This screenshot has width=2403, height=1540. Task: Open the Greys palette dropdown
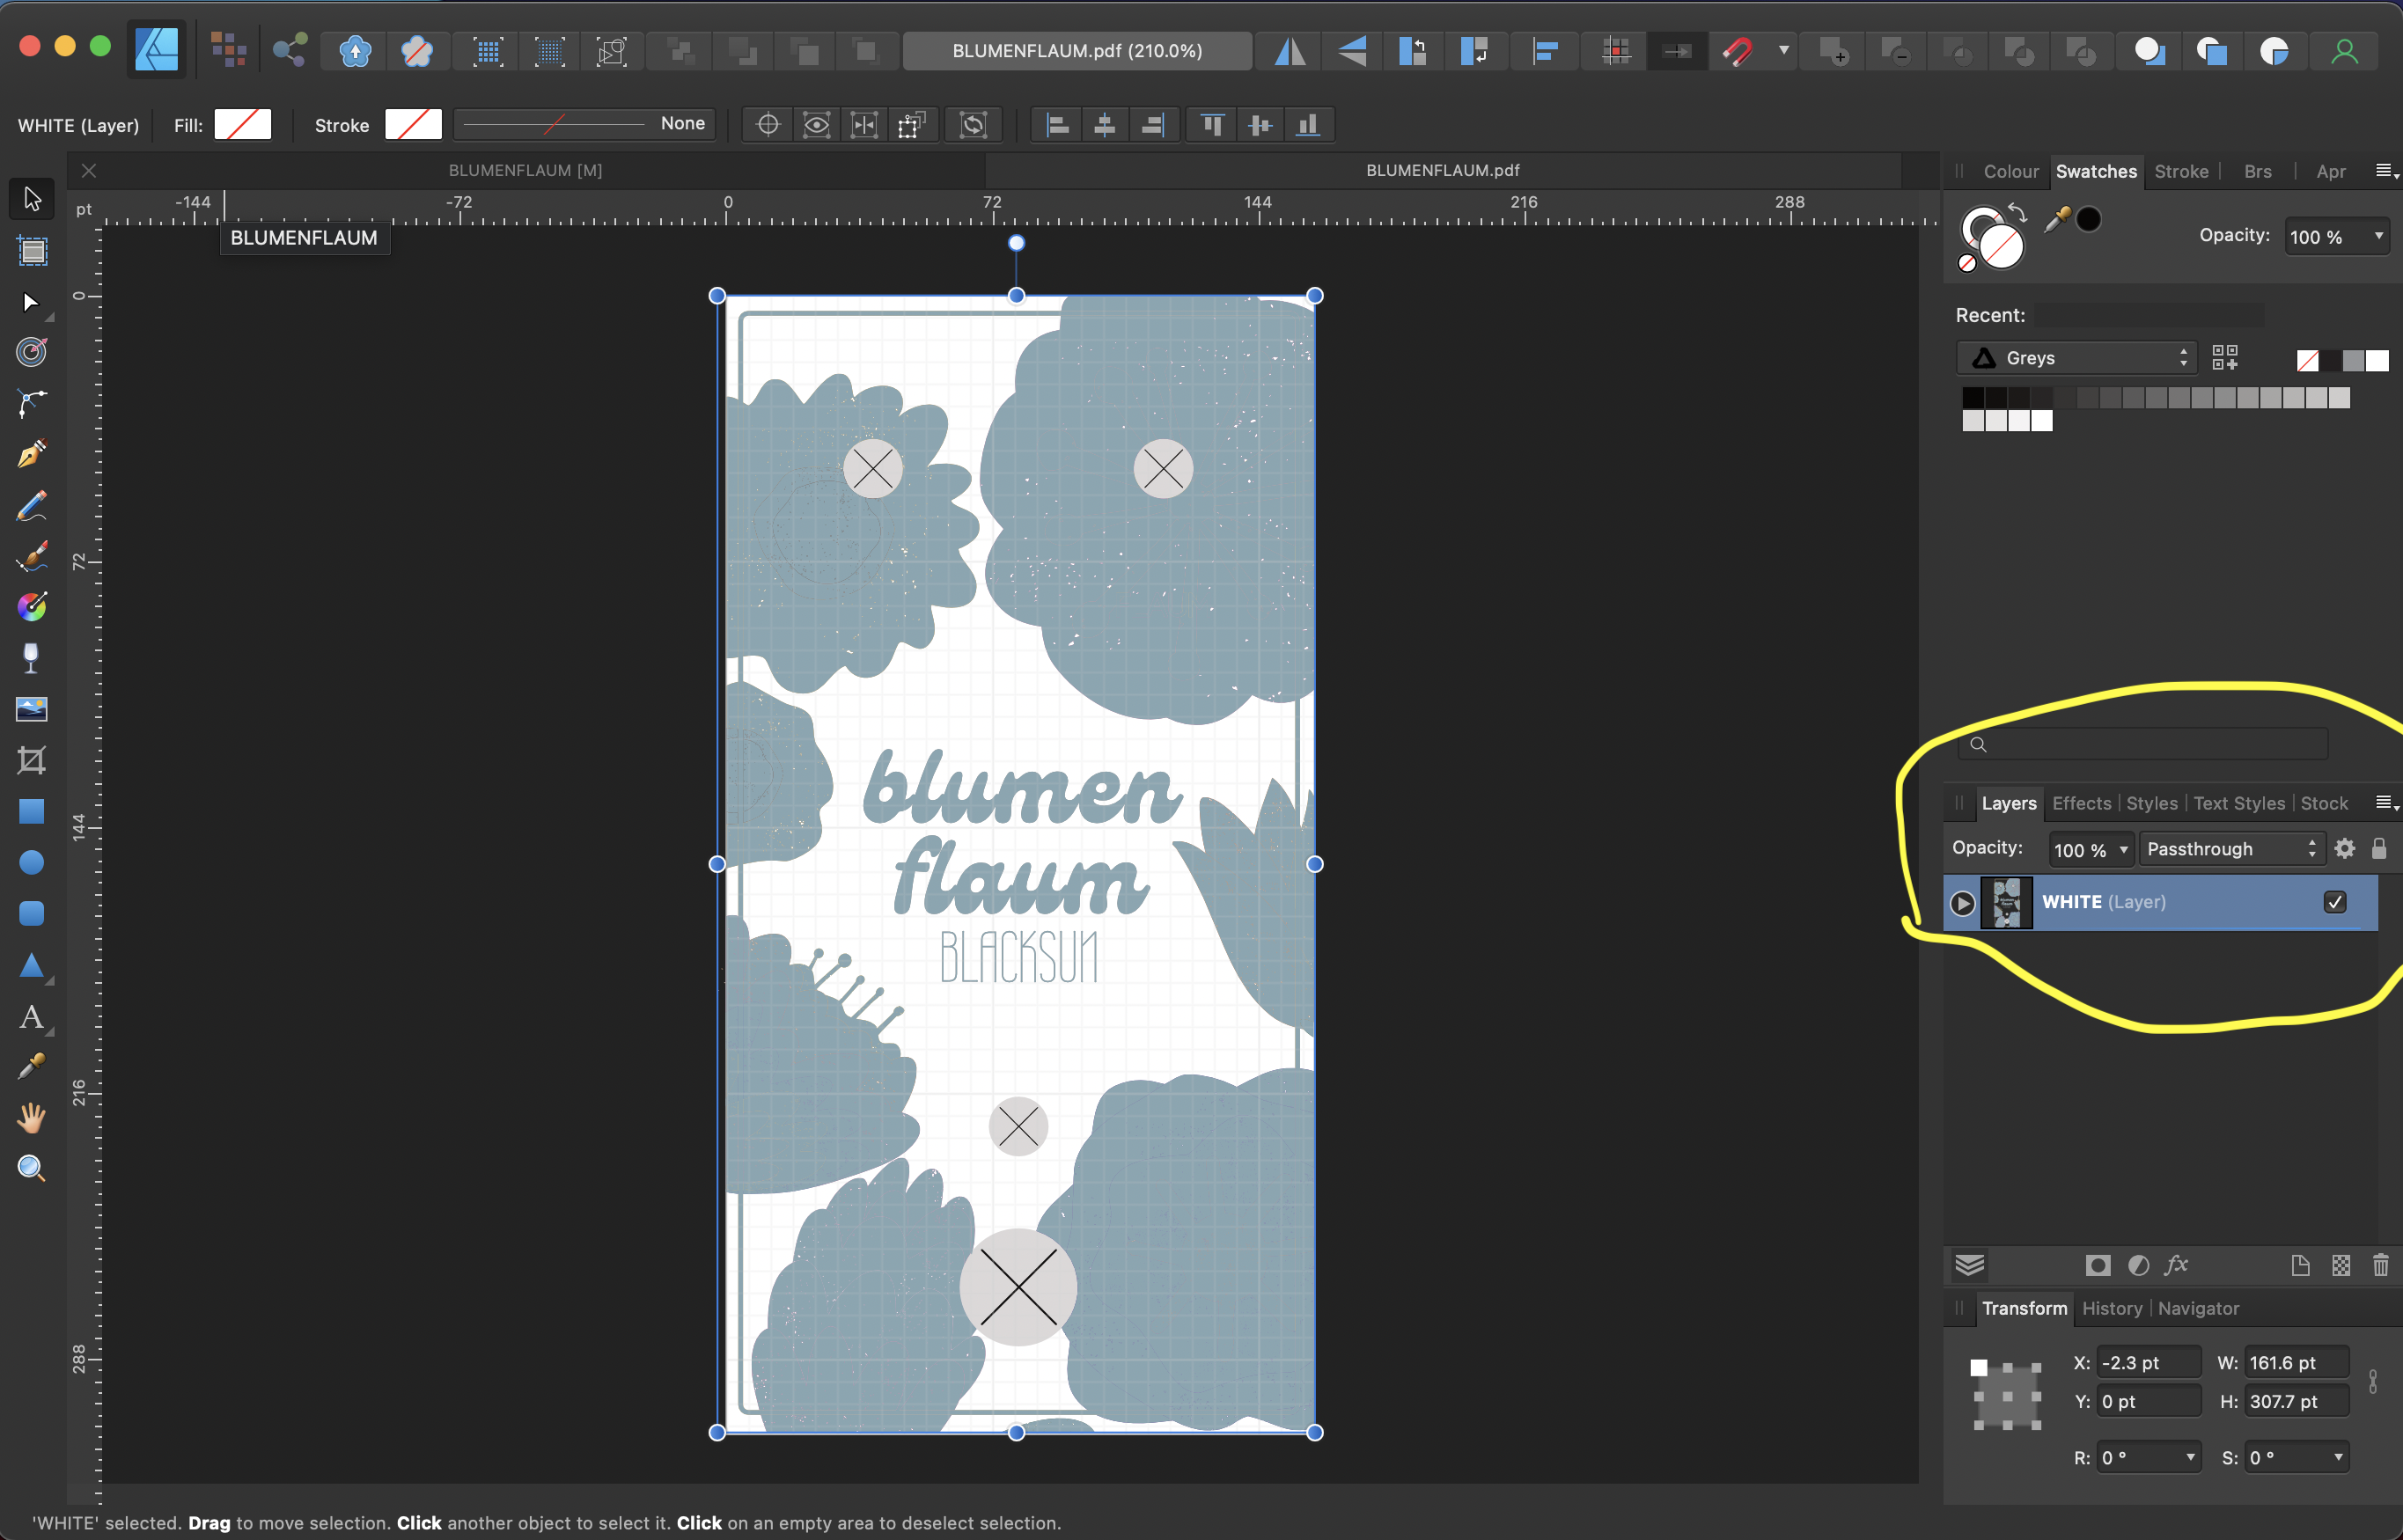(2076, 358)
